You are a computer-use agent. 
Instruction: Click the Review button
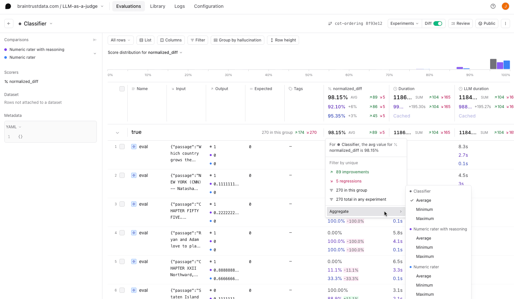pos(460,24)
